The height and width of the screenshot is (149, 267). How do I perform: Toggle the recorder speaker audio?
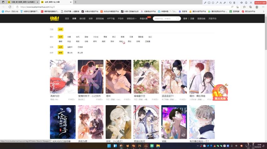[x=241, y=3]
